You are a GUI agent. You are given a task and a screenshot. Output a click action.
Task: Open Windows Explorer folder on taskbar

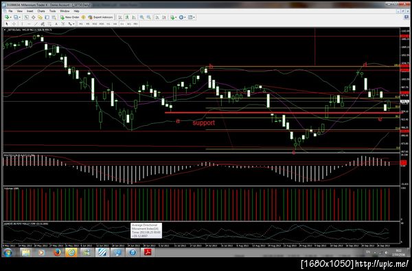pyautogui.click(x=26, y=252)
